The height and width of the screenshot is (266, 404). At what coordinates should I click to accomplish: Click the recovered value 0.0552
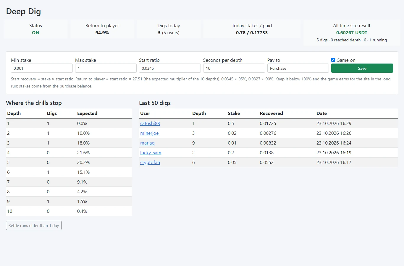(x=267, y=162)
